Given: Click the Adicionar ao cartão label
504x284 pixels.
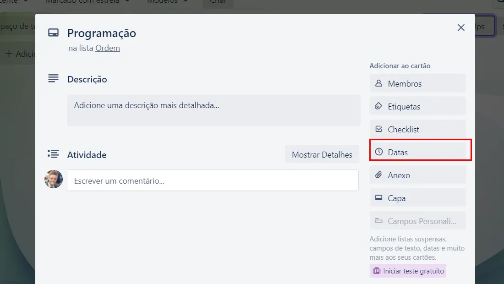Looking at the screenshot, I should [400, 66].
